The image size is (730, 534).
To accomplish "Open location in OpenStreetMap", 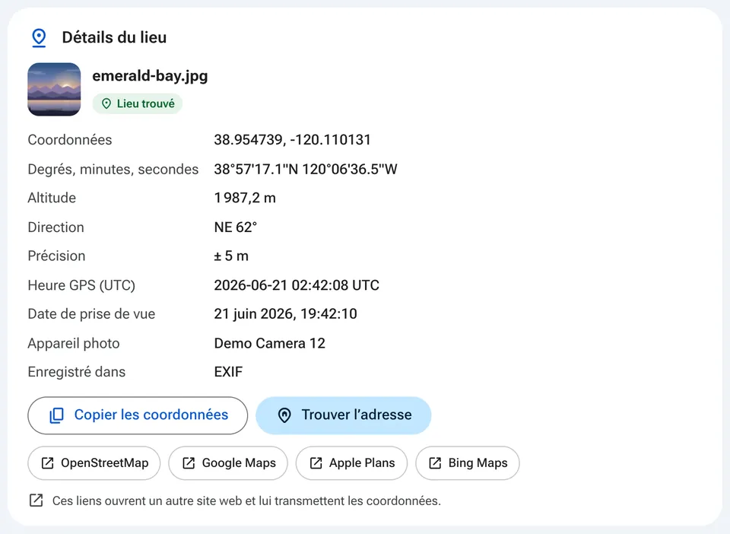I will 94,462.
